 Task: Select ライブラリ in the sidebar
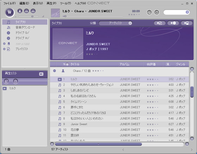(x=25, y=22)
